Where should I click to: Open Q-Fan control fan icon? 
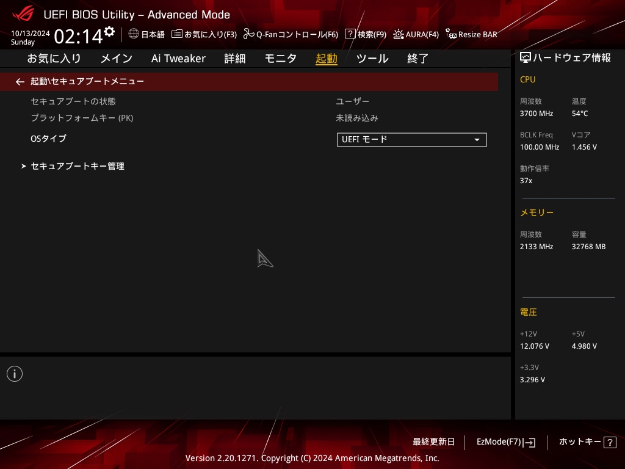pos(249,34)
